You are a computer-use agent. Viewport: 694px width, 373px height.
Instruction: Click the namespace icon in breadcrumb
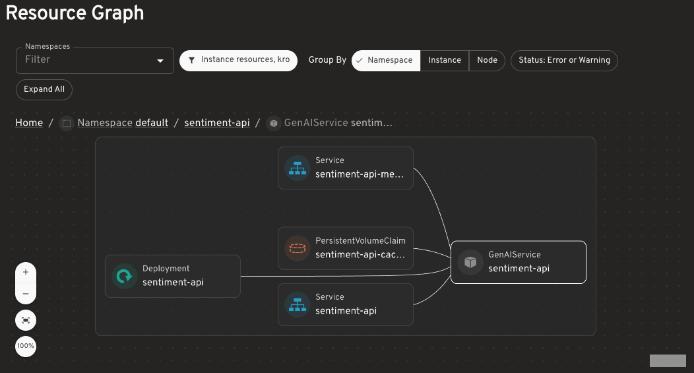(67, 123)
